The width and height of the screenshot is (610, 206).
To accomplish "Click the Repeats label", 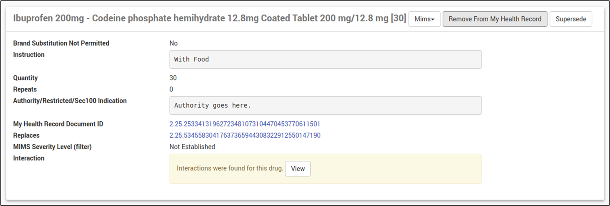I will pyautogui.click(x=25, y=89).
